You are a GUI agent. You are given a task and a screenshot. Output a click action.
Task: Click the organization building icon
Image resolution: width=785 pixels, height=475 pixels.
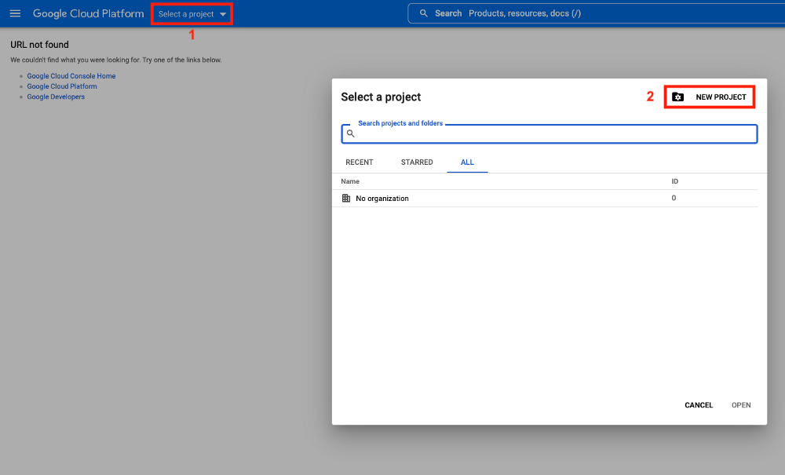pos(346,198)
